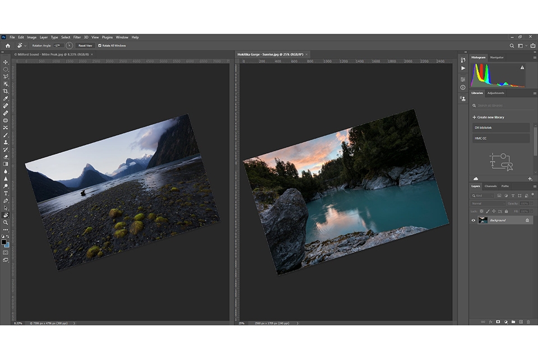Open the Opacity dropdown in Layers panel
Screen dimensions: 538x359
(531, 204)
